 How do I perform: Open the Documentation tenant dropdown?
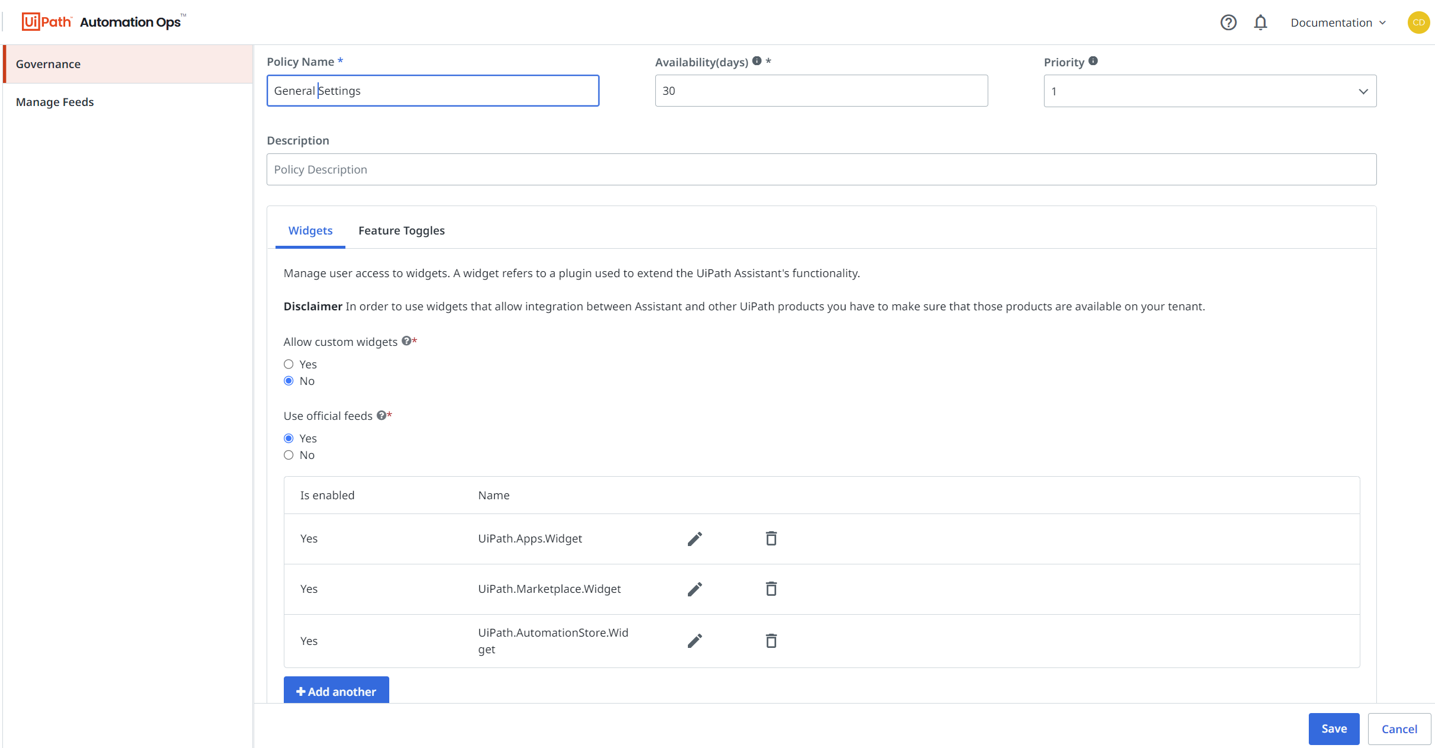click(1338, 23)
